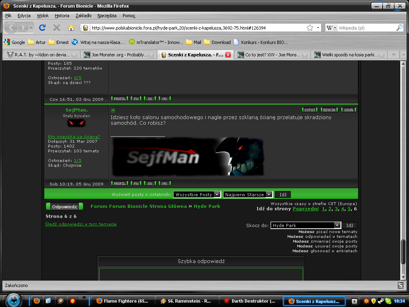
Task: Open the Download bookmarks folder
Action: point(217,42)
